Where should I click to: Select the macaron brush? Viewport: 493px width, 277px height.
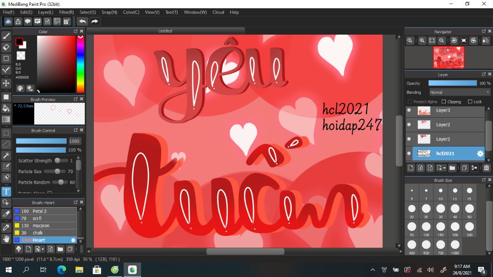(45, 226)
